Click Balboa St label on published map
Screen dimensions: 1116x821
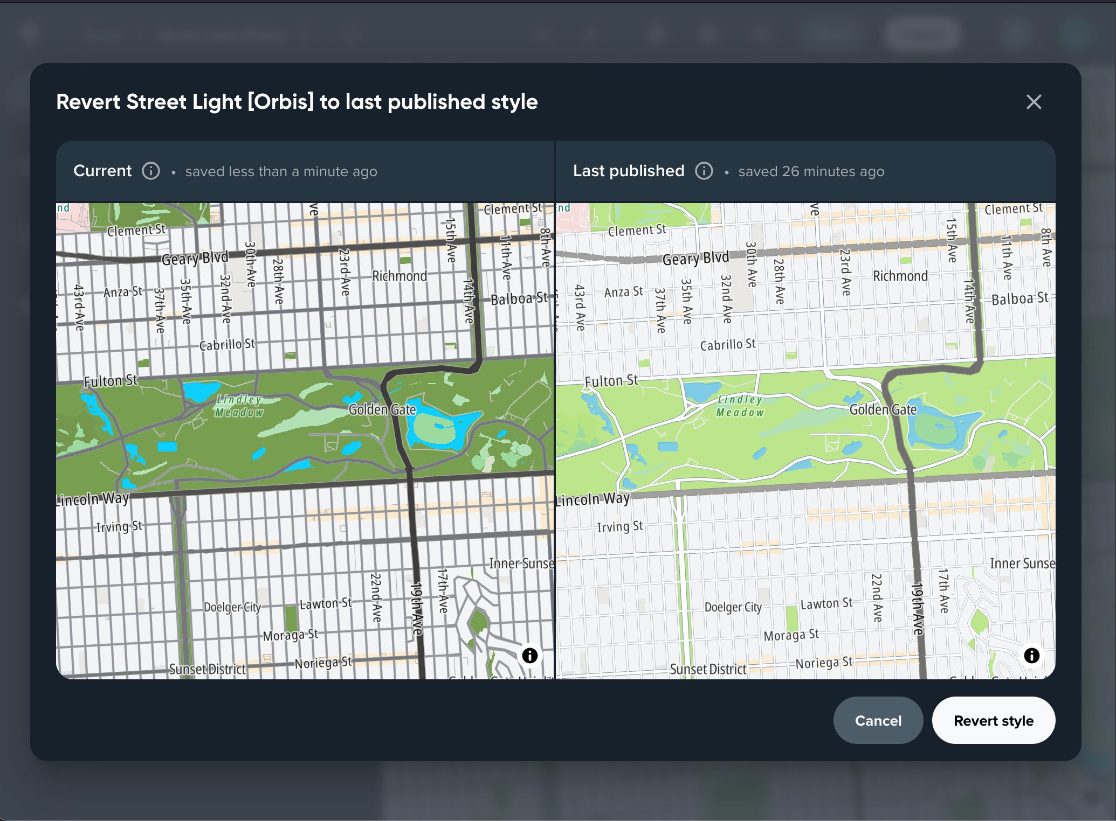(x=1020, y=298)
